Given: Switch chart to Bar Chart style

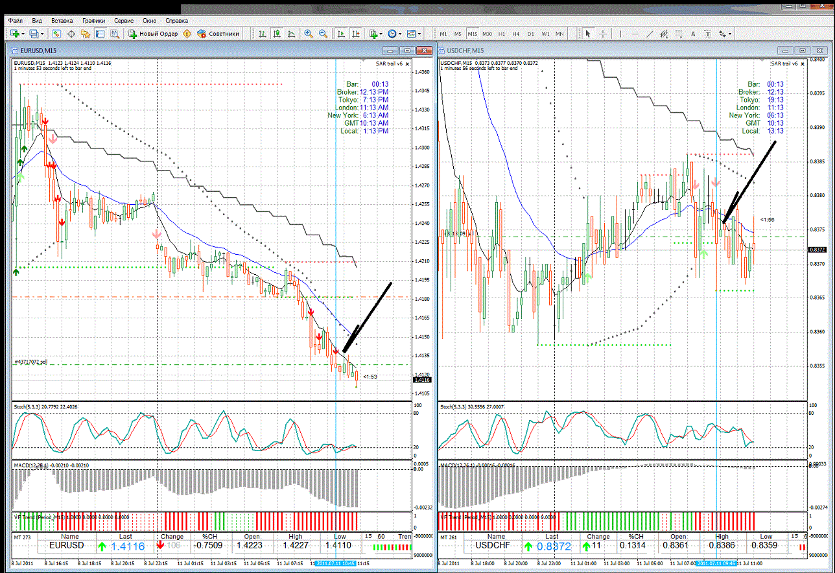Looking at the screenshot, I should (x=262, y=33).
